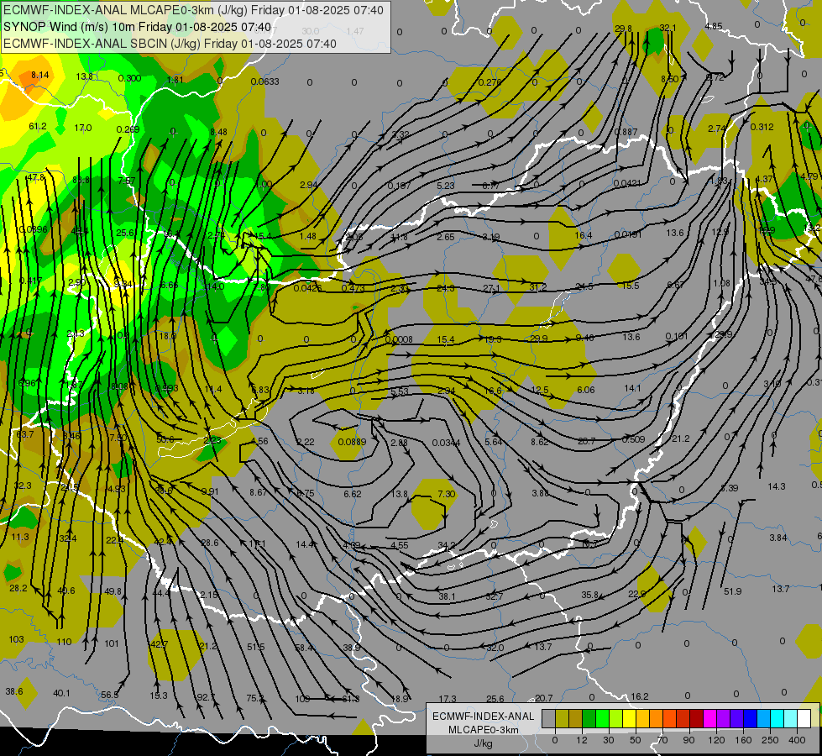Click the legend unit 'J/kg'
The width and height of the screenshot is (822, 756).
(x=484, y=743)
